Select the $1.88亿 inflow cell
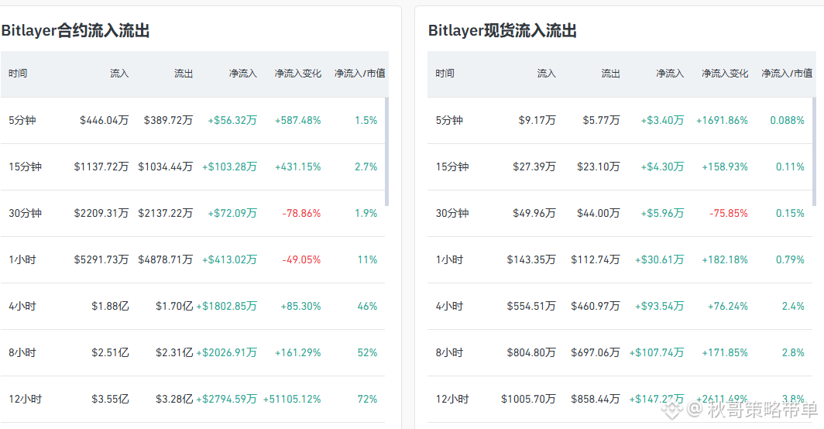 click(110, 306)
